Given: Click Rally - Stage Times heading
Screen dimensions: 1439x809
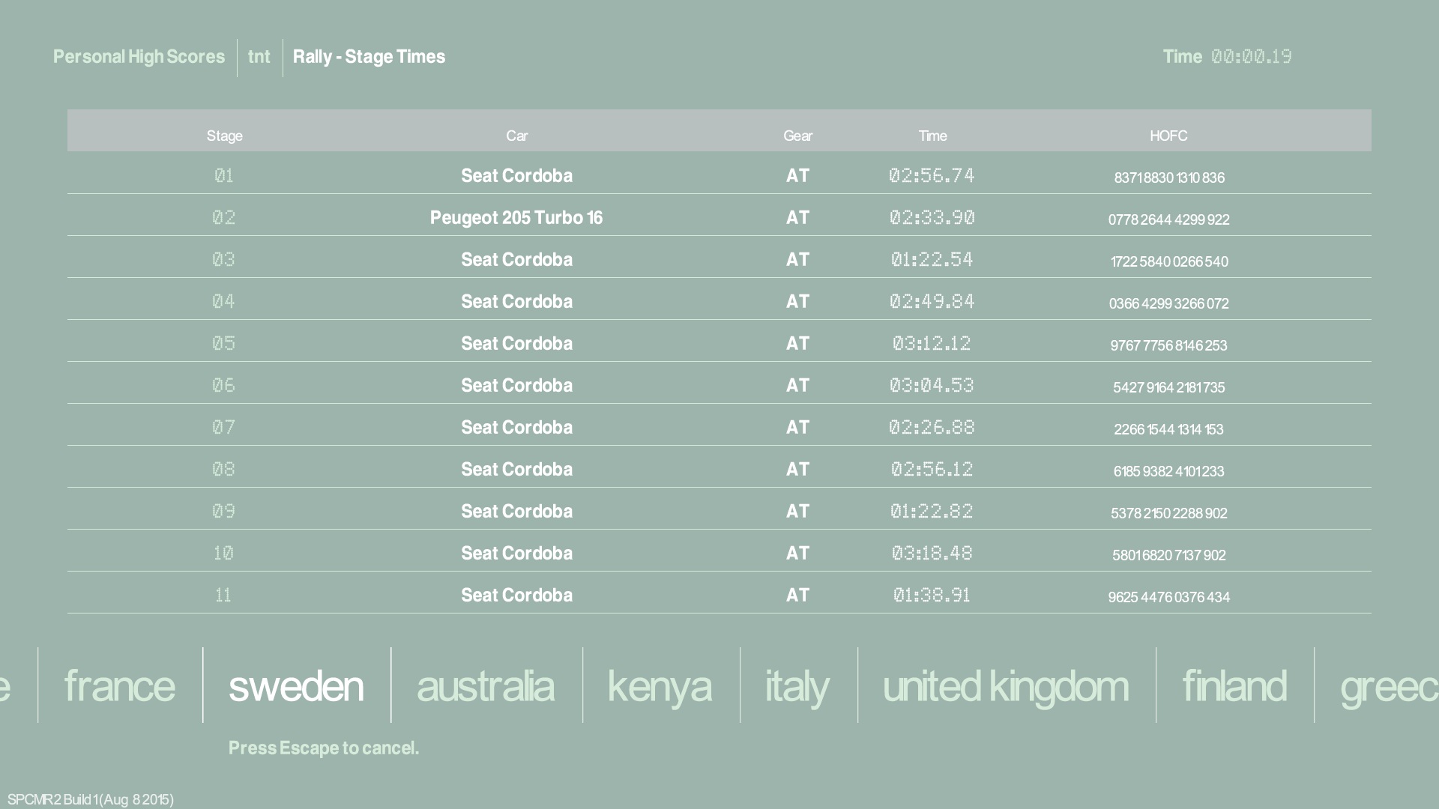Looking at the screenshot, I should coord(369,57).
